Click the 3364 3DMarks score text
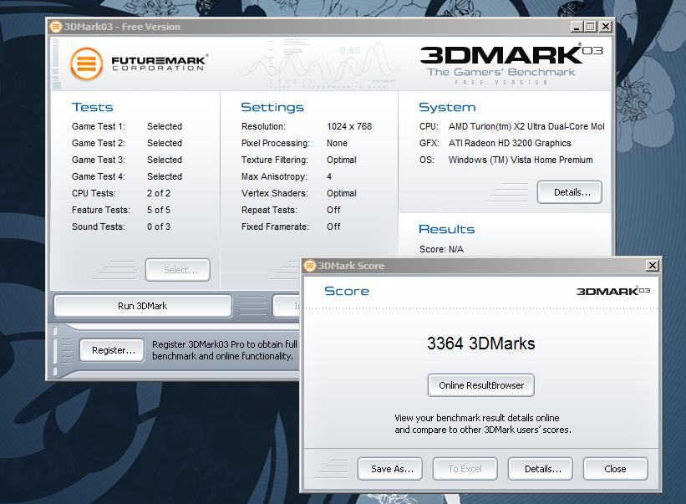The image size is (686, 504). coord(480,344)
